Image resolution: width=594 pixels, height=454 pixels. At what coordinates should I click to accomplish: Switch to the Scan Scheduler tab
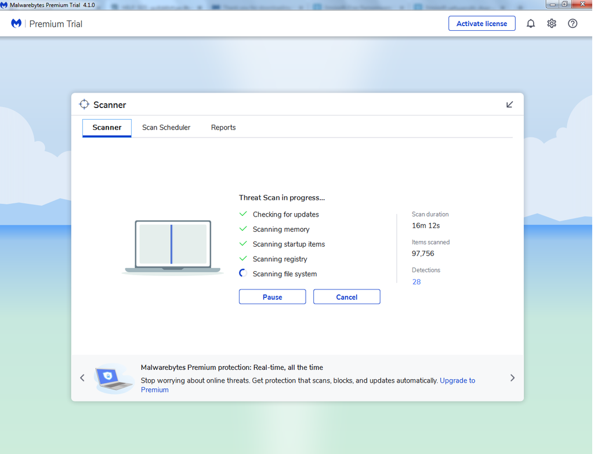[166, 128]
